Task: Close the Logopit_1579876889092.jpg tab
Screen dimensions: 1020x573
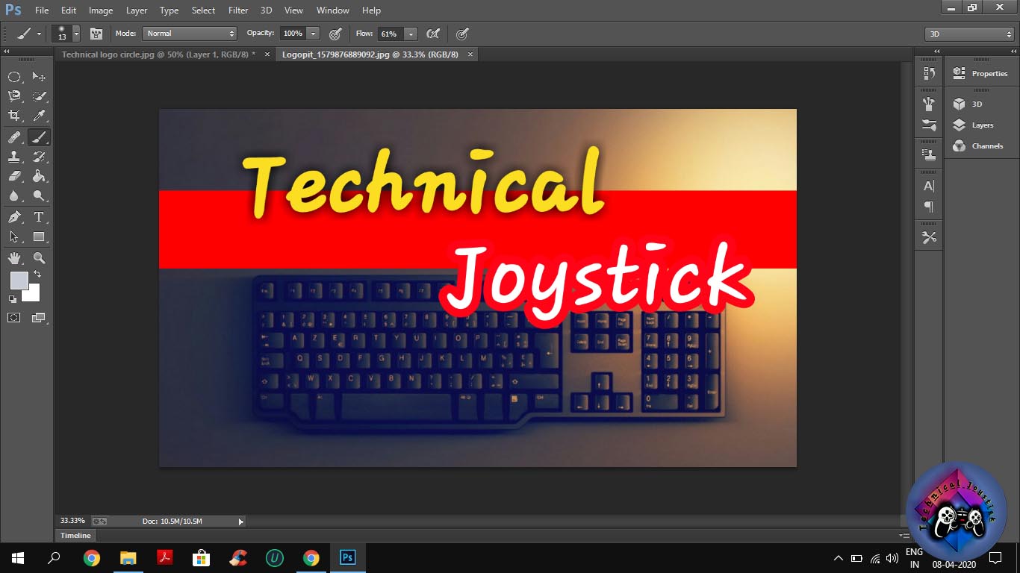Action: (470, 54)
